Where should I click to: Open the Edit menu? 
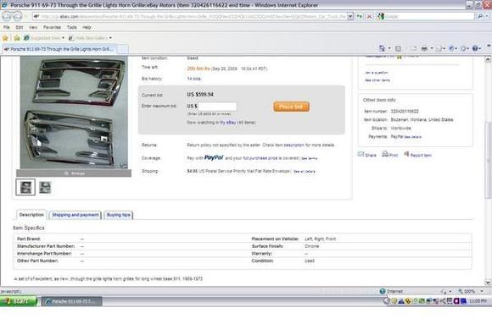coord(20,28)
